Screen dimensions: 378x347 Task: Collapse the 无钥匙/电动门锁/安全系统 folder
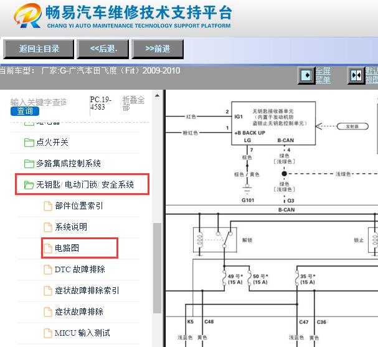(x=85, y=184)
